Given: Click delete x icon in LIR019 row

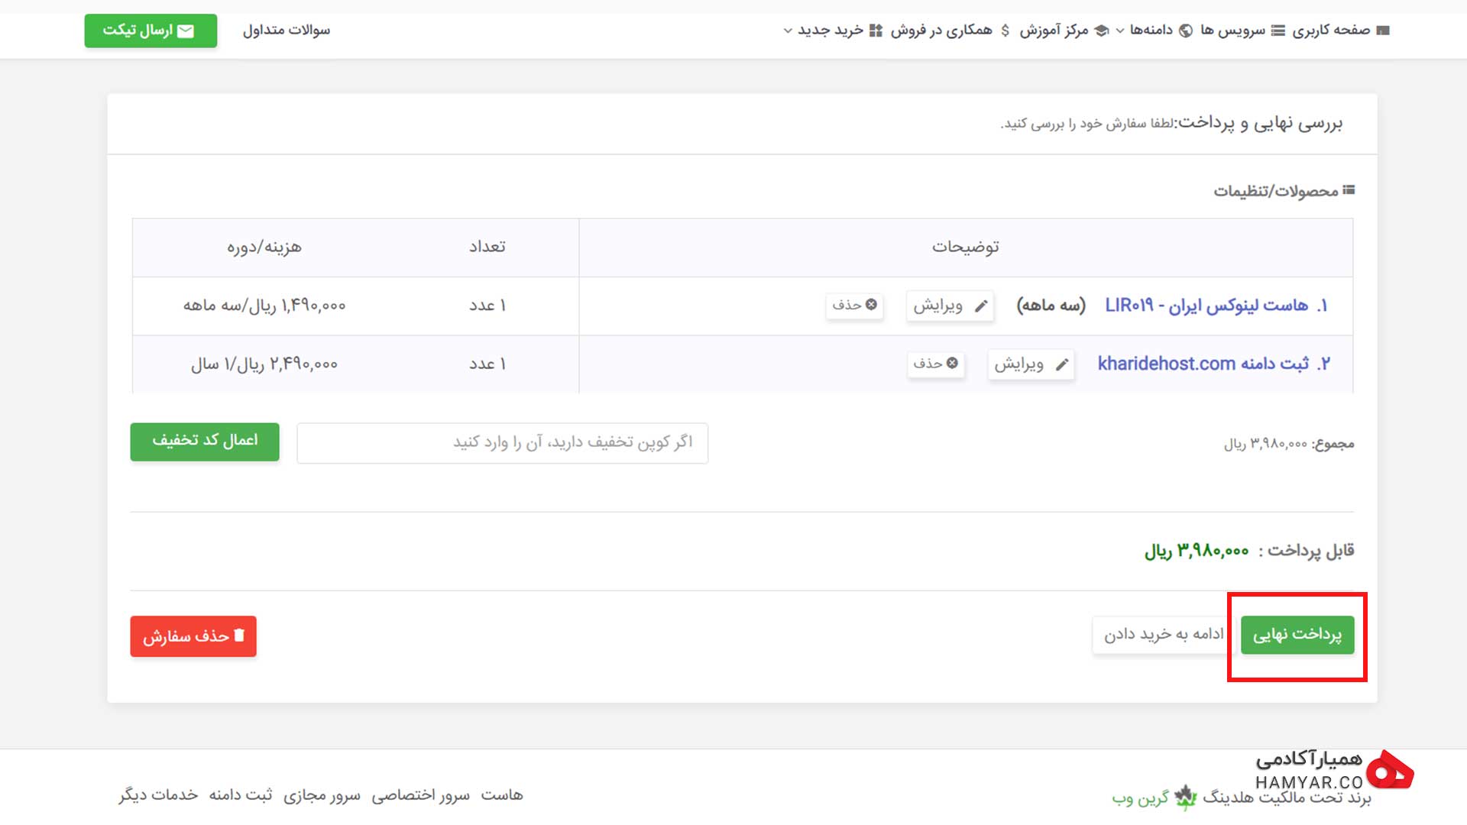Looking at the screenshot, I should tap(871, 304).
